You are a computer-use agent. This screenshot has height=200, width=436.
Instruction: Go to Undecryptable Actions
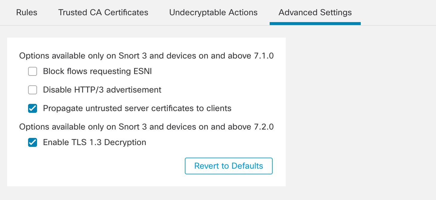(x=213, y=13)
